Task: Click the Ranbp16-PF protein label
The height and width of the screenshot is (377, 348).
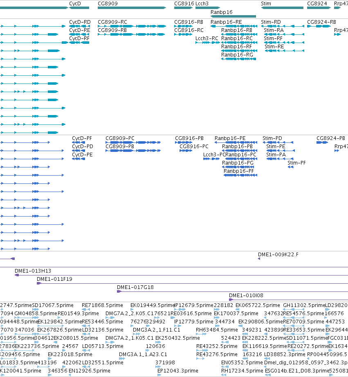Action: tap(239, 171)
